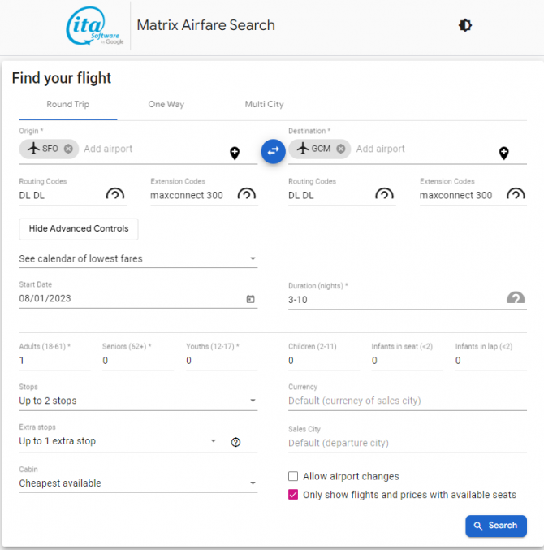Open nearby airports picker for Destination
The height and width of the screenshot is (550, 544).
pos(503,153)
